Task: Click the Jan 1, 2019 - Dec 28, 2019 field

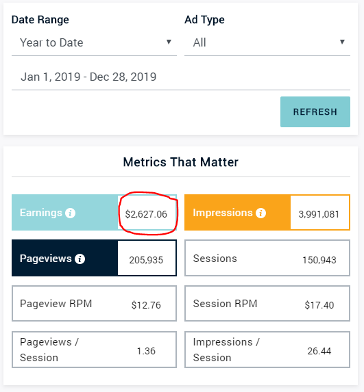Action: [x=181, y=77]
